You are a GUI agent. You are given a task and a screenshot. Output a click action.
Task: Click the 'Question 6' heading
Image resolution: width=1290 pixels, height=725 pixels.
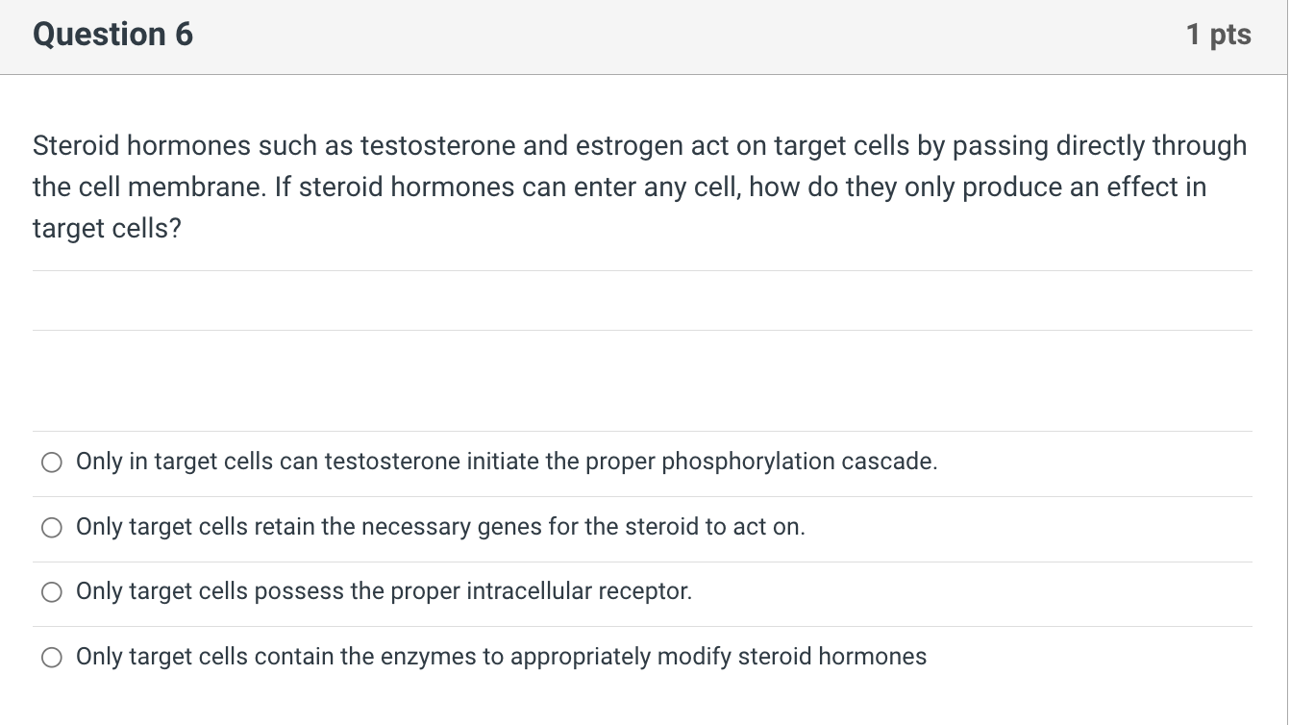112,35
